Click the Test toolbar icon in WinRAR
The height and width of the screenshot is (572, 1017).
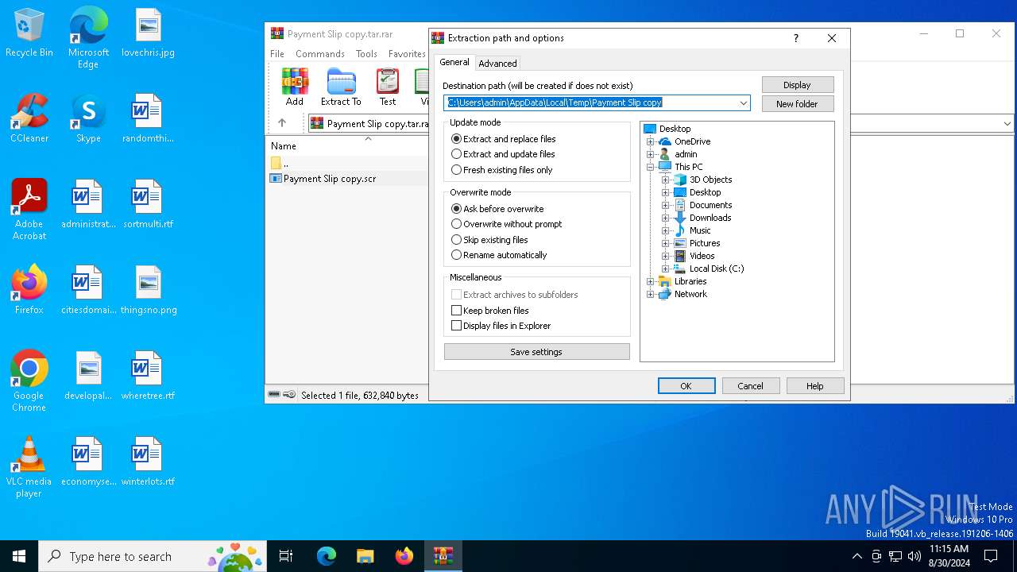point(388,87)
